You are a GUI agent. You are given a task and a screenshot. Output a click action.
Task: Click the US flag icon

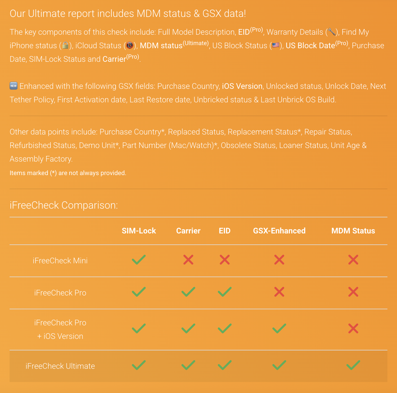(x=276, y=45)
